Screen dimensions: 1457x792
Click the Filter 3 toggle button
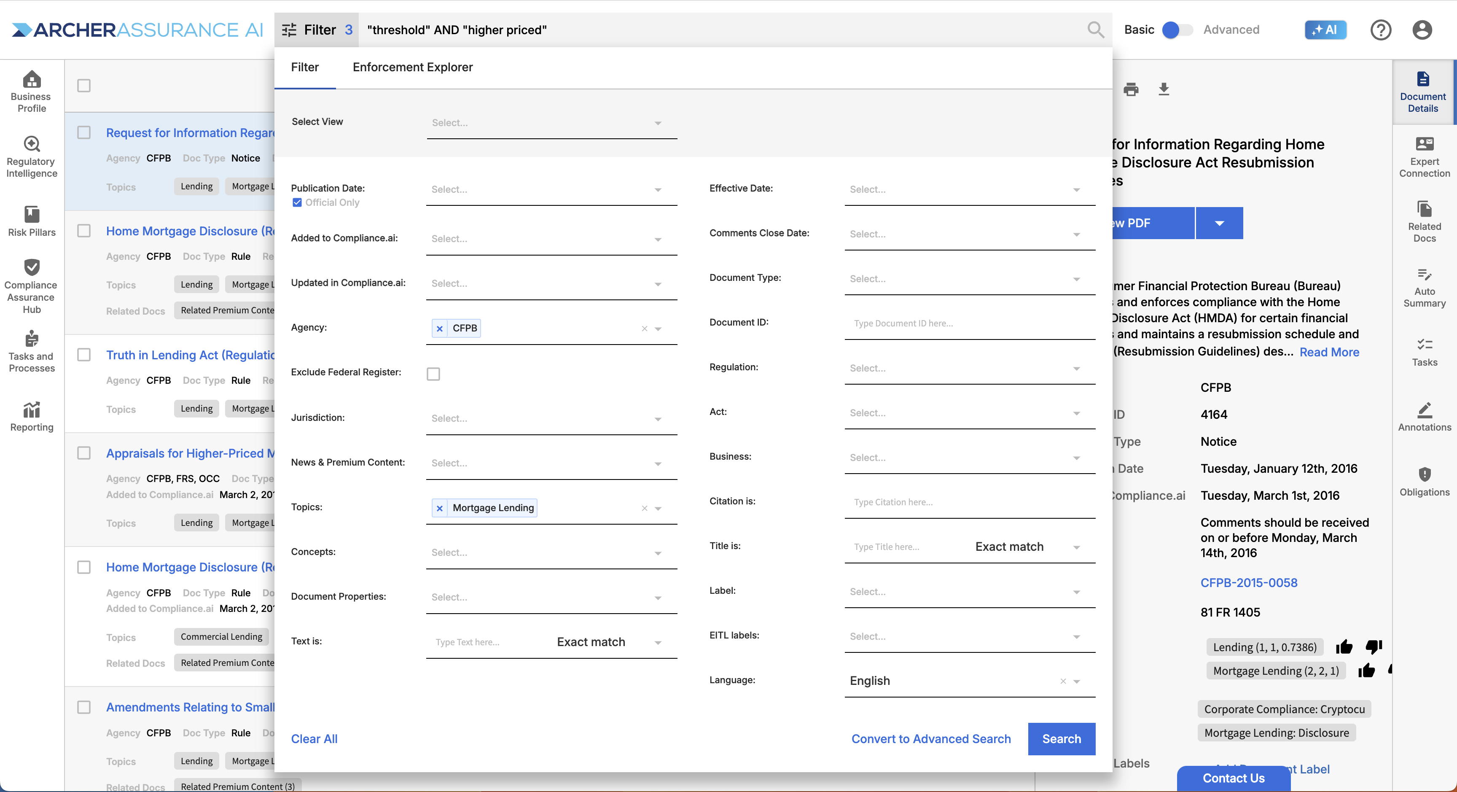[x=317, y=30]
